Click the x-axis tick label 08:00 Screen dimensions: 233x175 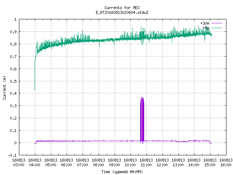point(99,165)
